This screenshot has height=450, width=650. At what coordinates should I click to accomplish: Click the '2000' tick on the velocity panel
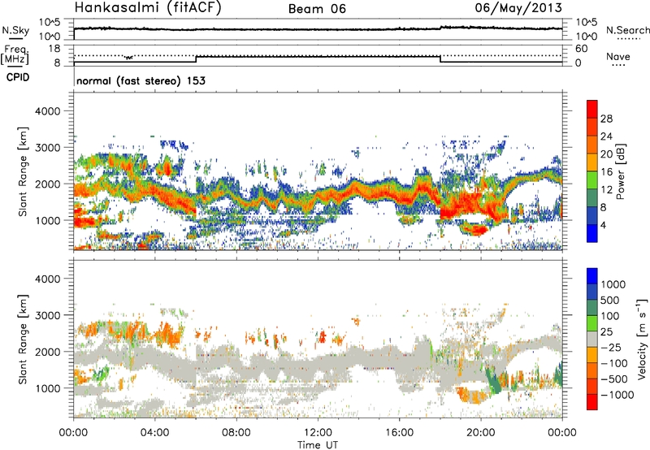pos(47,352)
